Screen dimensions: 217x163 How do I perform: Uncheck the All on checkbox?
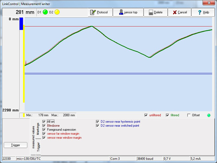tap(44, 122)
